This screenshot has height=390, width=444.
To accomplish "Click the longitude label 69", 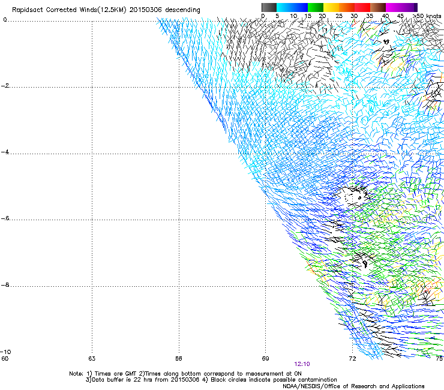I will pyautogui.click(x=265, y=359).
